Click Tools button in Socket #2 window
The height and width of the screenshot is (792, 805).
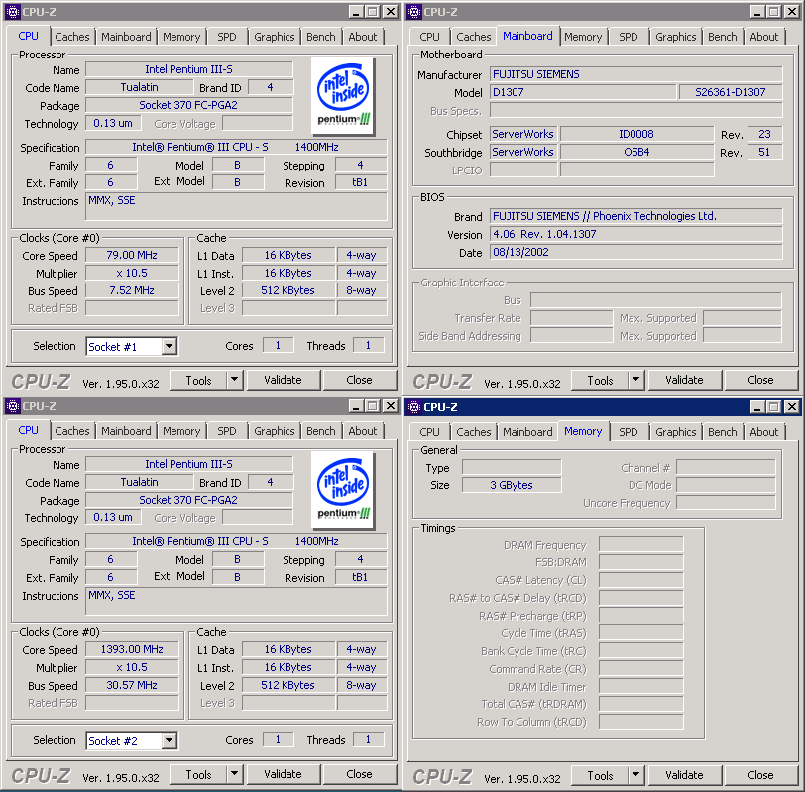198,774
